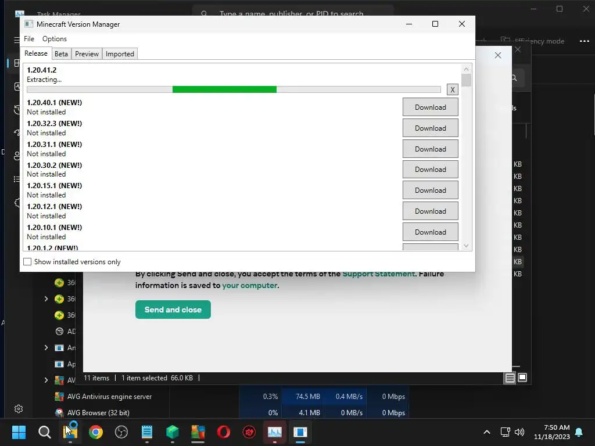Download Minecraft version 1.20.12.1

click(x=431, y=211)
